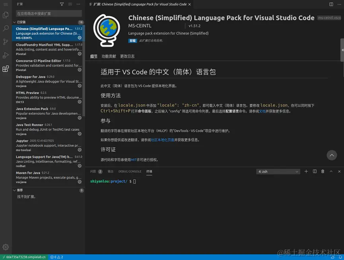344x260 pixels.
Task: Open the 输出 output panel tab
Action: click(110, 172)
